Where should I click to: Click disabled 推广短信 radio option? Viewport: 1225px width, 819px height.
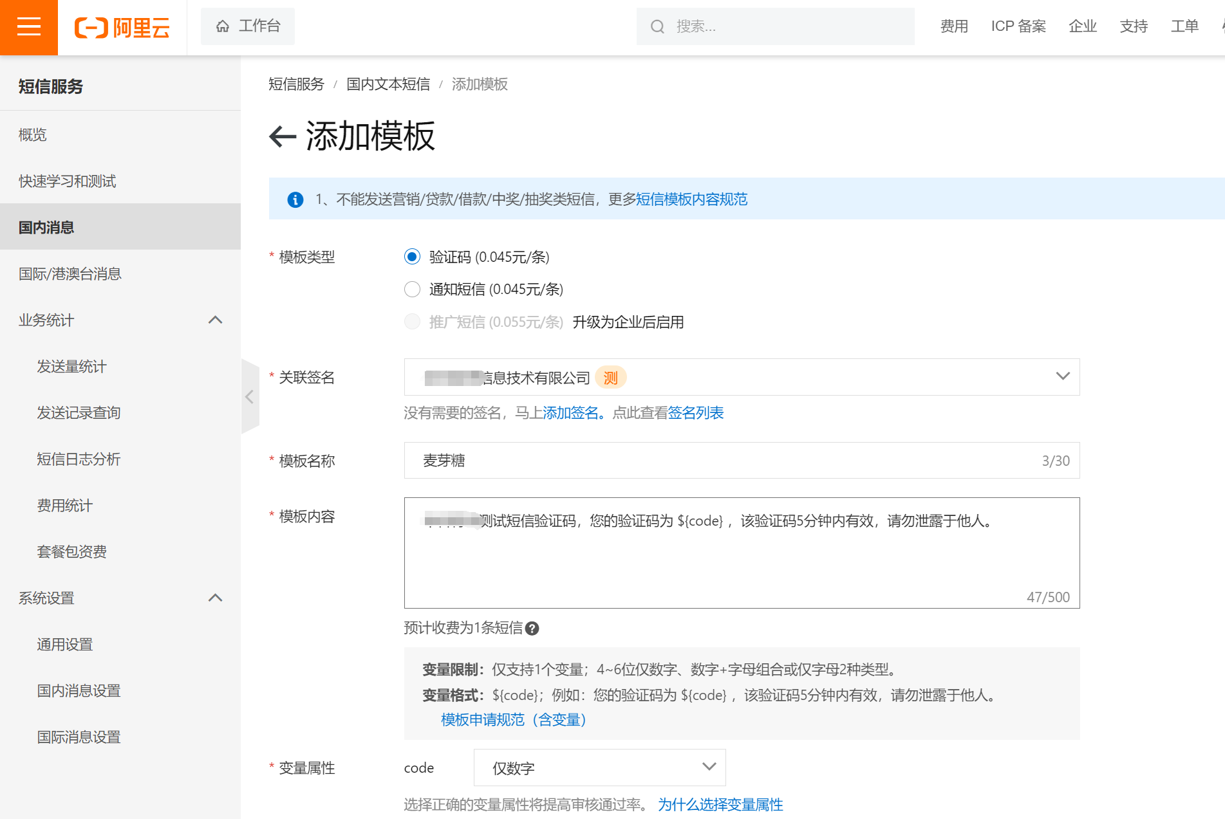(x=412, y=322)
